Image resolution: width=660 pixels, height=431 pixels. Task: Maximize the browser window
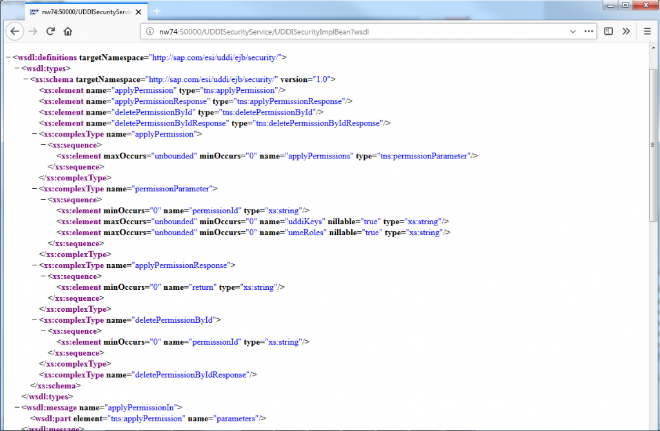pos(625,5)
